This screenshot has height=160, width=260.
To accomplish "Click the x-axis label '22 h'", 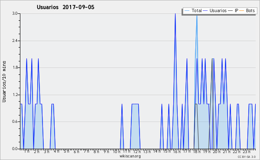I will 237,151.
